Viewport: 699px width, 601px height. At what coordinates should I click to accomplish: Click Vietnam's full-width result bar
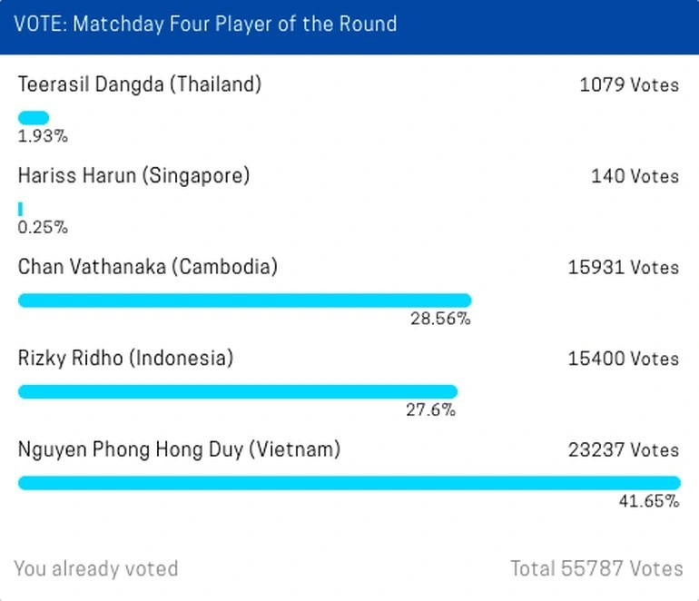click(x=349, y=483)
